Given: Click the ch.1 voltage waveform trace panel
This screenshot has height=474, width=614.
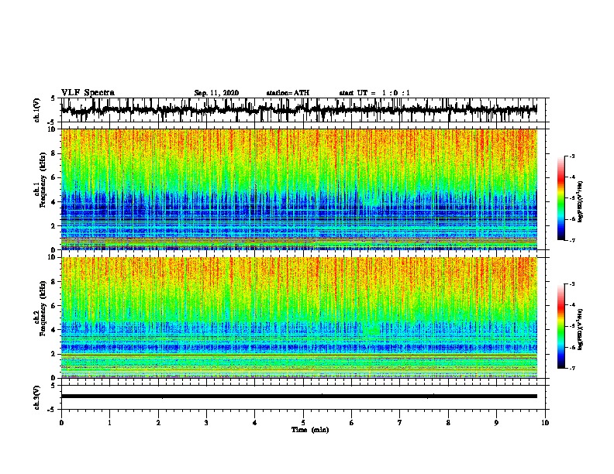Looking at the screenshot, I should tap(302, 110).
